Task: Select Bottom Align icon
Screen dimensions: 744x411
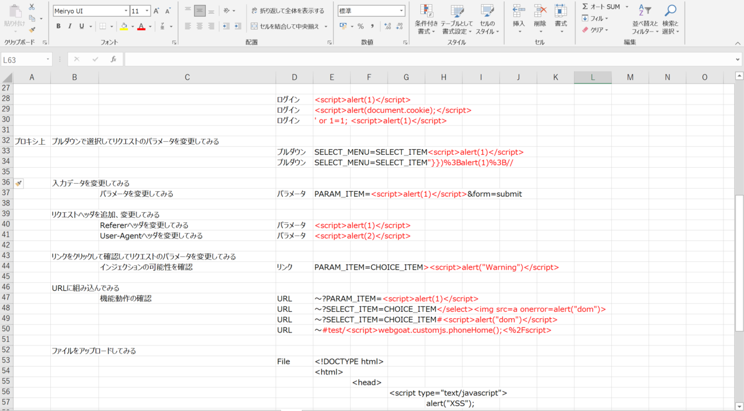Action: tap(211, 11)
